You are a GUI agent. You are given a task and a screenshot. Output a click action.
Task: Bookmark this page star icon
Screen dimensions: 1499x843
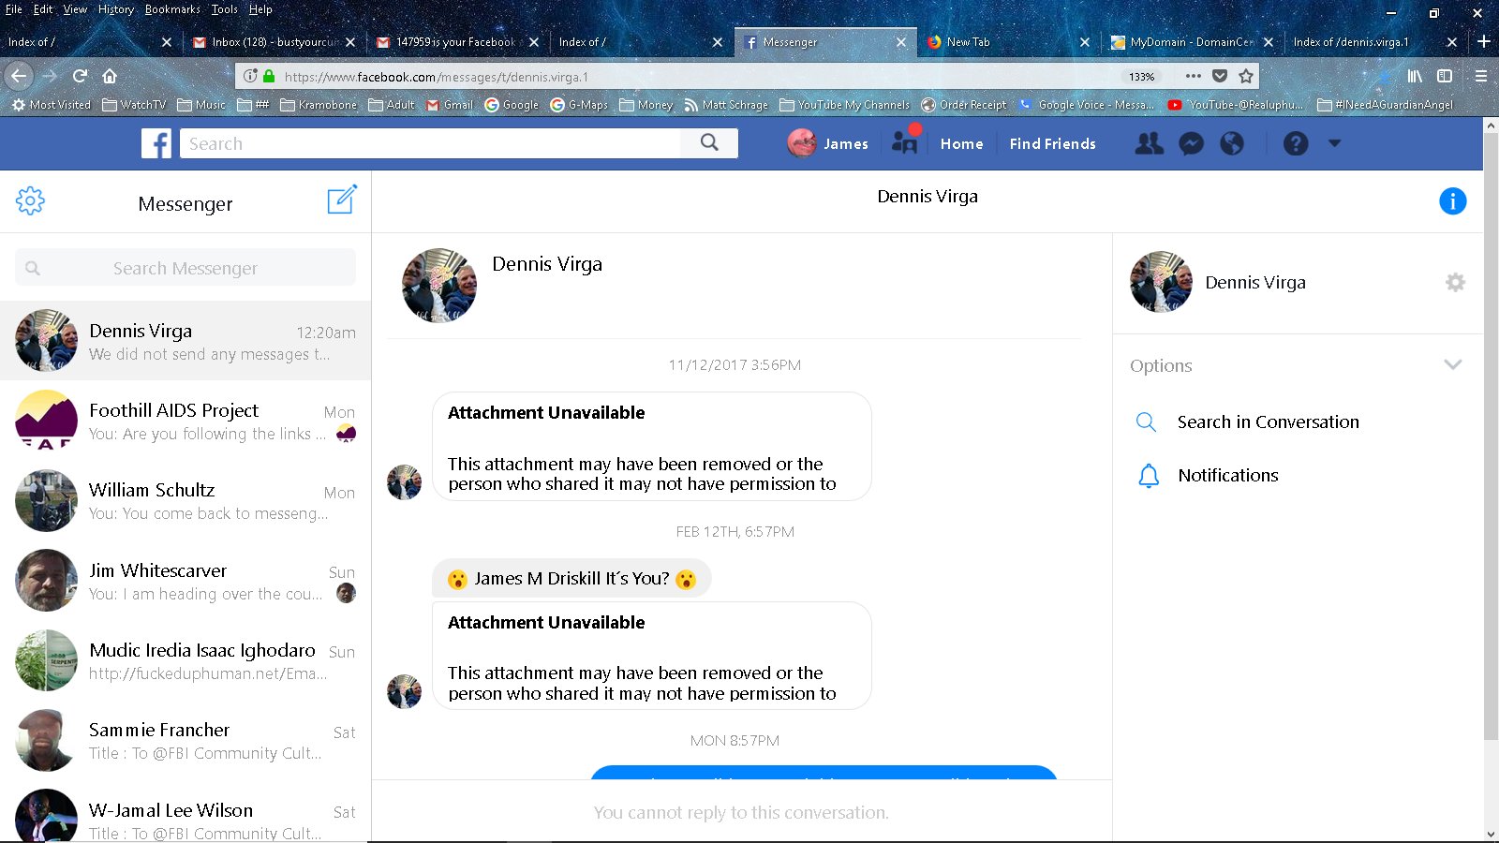point(1245,76)
